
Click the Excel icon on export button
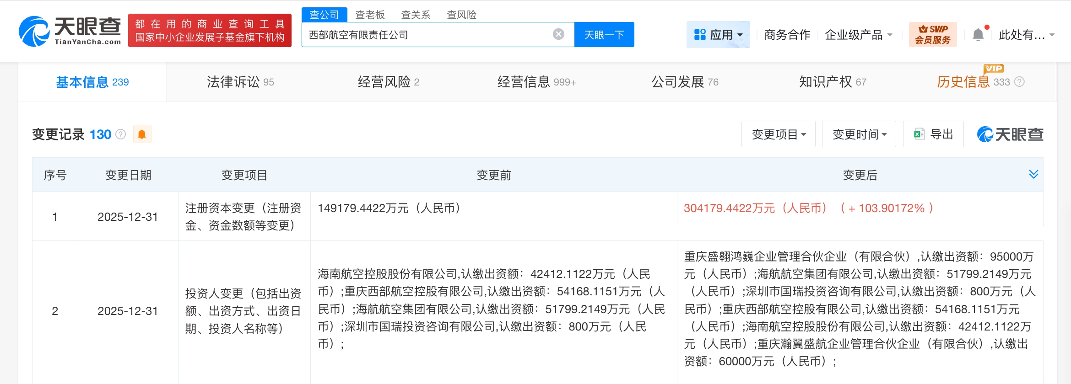pos(919,134)
